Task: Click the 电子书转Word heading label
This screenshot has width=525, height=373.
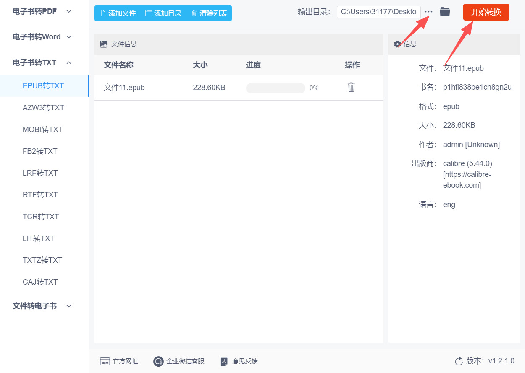Action: (37, 37)
